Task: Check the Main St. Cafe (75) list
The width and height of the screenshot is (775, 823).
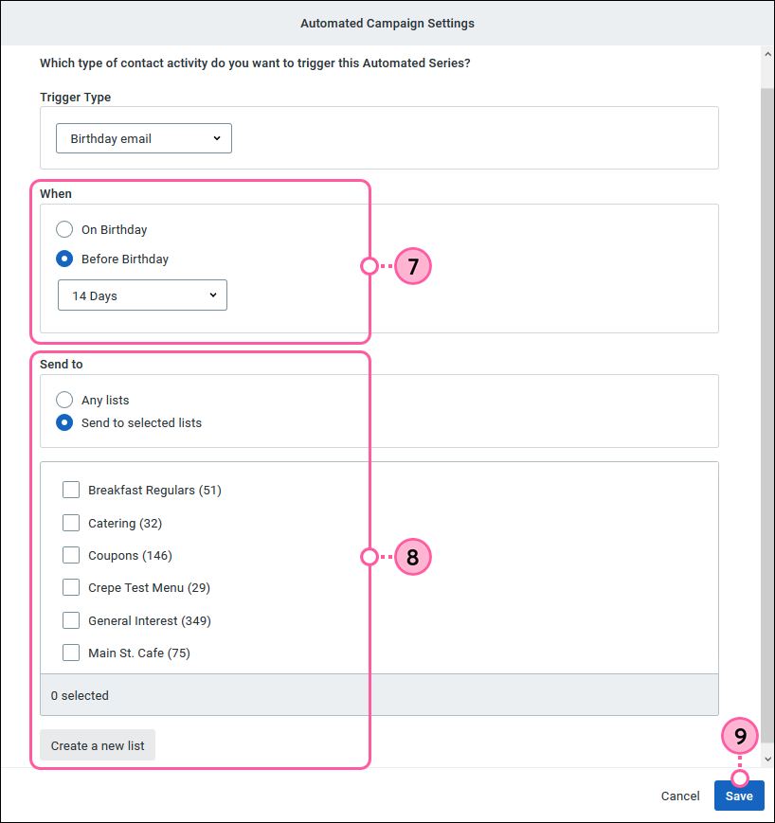Action: [71, 653]
